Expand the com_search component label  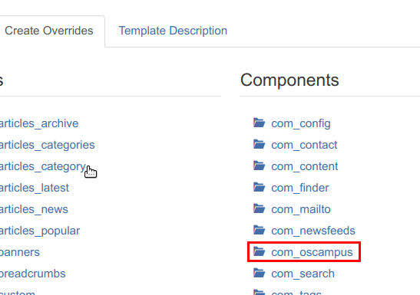[303, 274]
